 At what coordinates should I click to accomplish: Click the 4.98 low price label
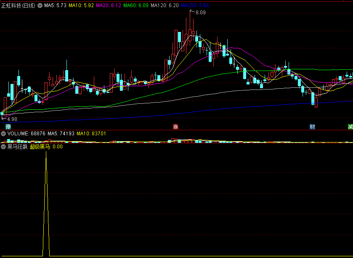click(12, 119)
